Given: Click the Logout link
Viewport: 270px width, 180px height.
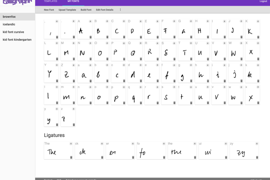Looking at the screenshot, I should point(263,1).
